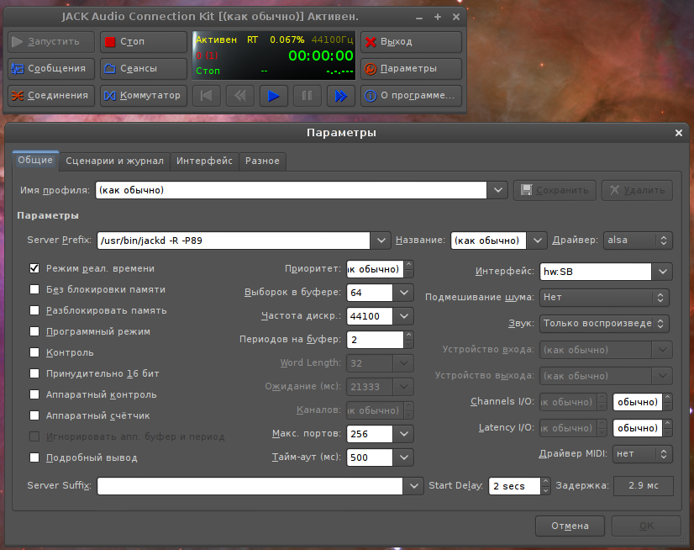The image size is (694, 550).
Task: Enable the Разблокировать память checkbox
Action: click(x=34, y=311)
